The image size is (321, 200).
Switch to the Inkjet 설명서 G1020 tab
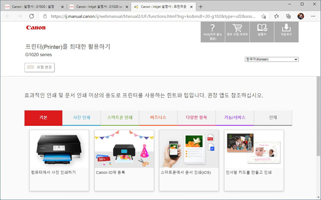tap(99, 7)
